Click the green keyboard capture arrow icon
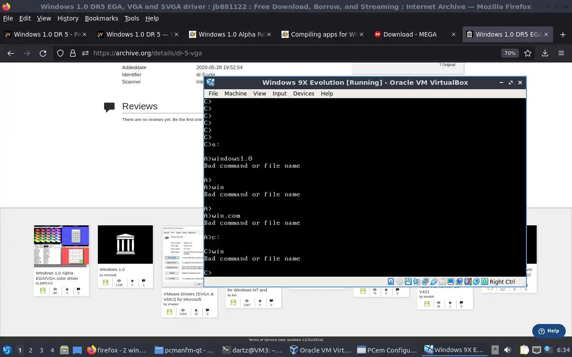This screenshot has width=572, height=357. coord(484,282)
